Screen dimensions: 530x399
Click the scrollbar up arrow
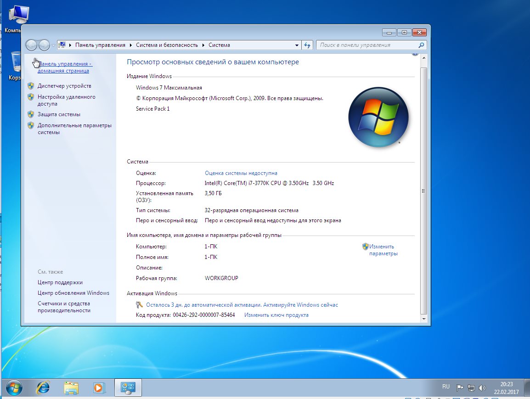coord(423,58)
